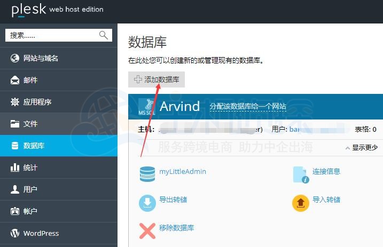Open the 网站与域名 sidebar section

pyautogui.click(x=59, y=58)
